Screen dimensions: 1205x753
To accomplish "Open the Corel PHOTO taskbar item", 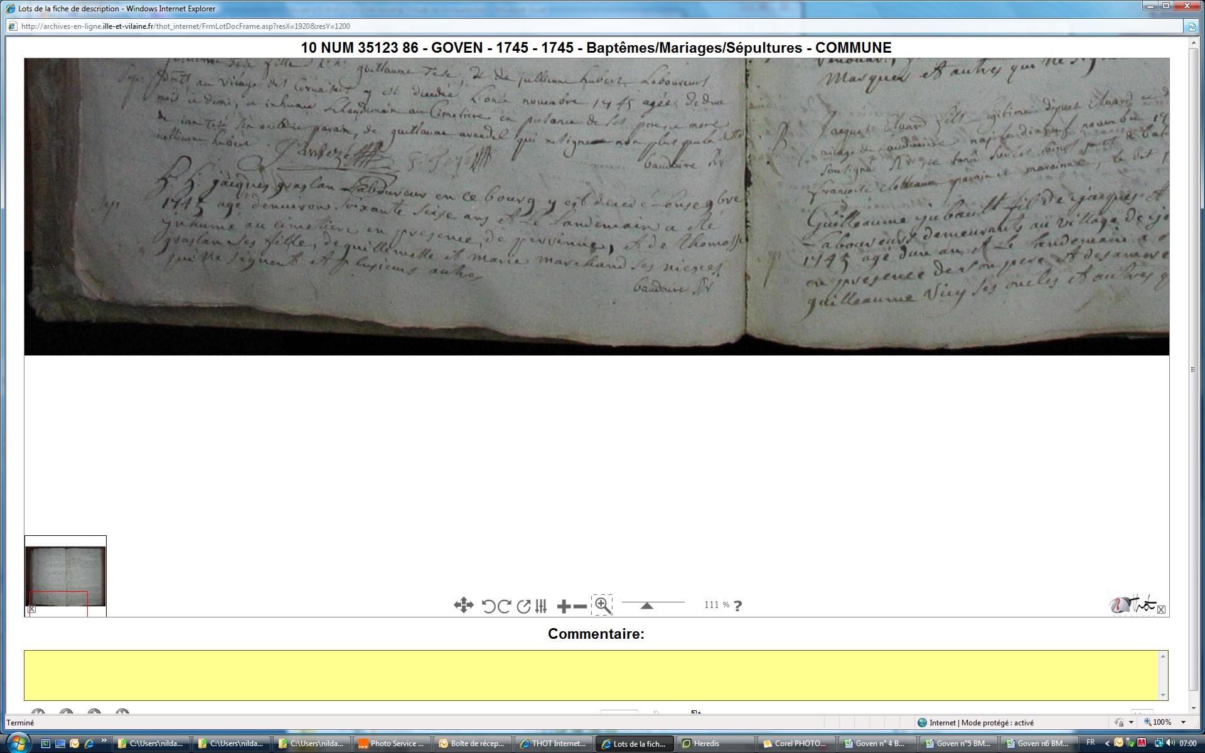I will 796,744.
